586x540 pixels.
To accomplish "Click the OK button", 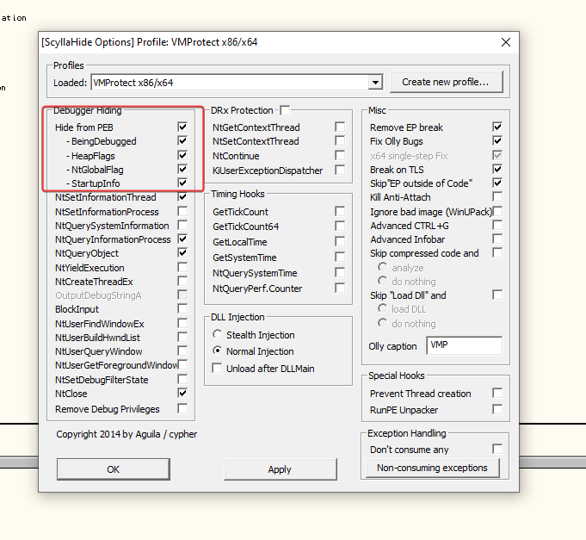I will (x=114, y=469).
